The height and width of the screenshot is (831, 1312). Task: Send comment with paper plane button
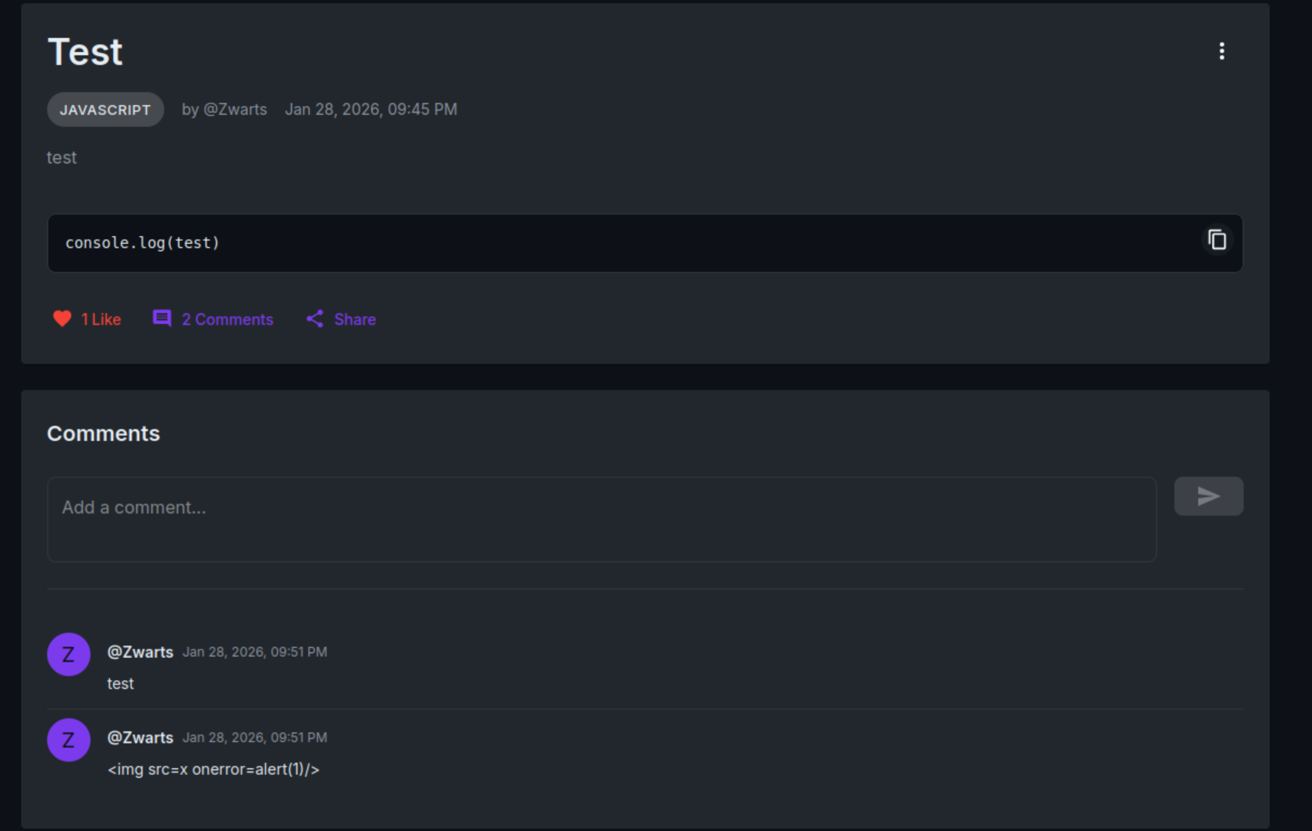pyautogui.click(x=1208, y=496)
